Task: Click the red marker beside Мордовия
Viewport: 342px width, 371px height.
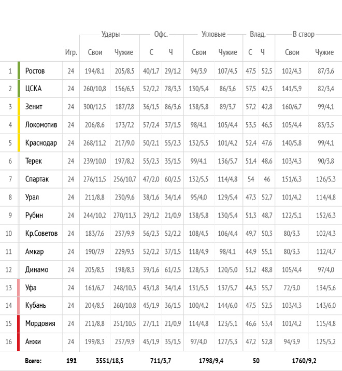Action: click(19, 324)
